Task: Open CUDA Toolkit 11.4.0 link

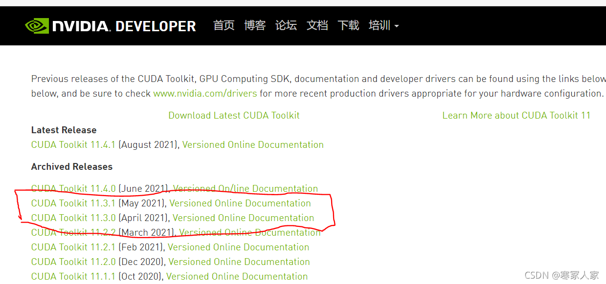Action: pos(73,188)
